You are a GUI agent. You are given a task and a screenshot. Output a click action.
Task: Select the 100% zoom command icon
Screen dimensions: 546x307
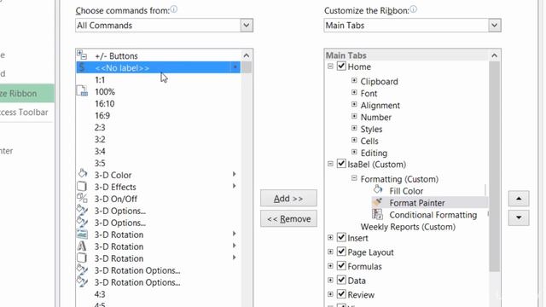pos(82,91)
